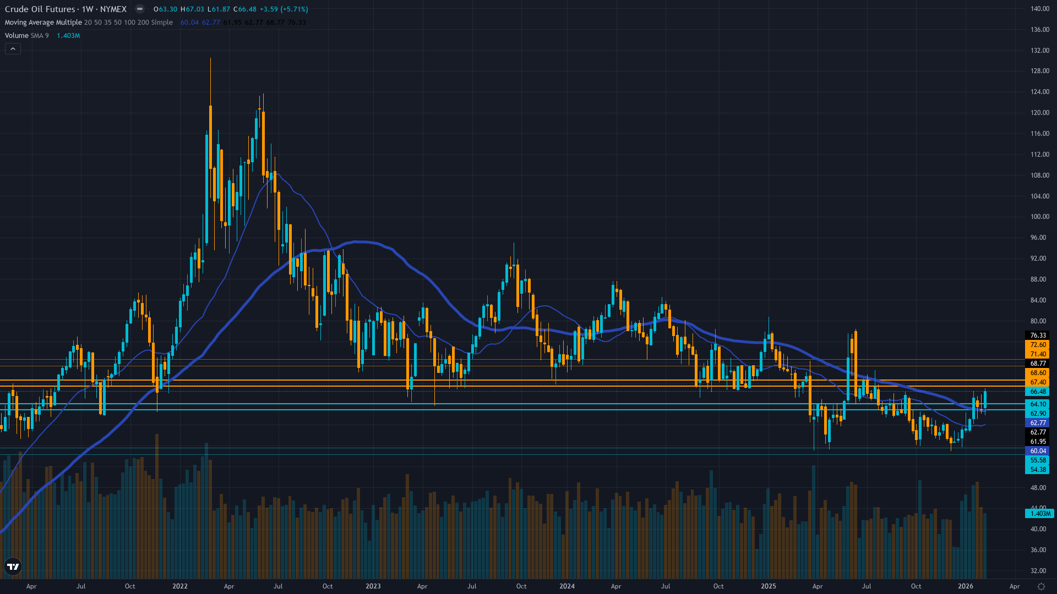Click the 2024 label on time axis

point(567,586)
